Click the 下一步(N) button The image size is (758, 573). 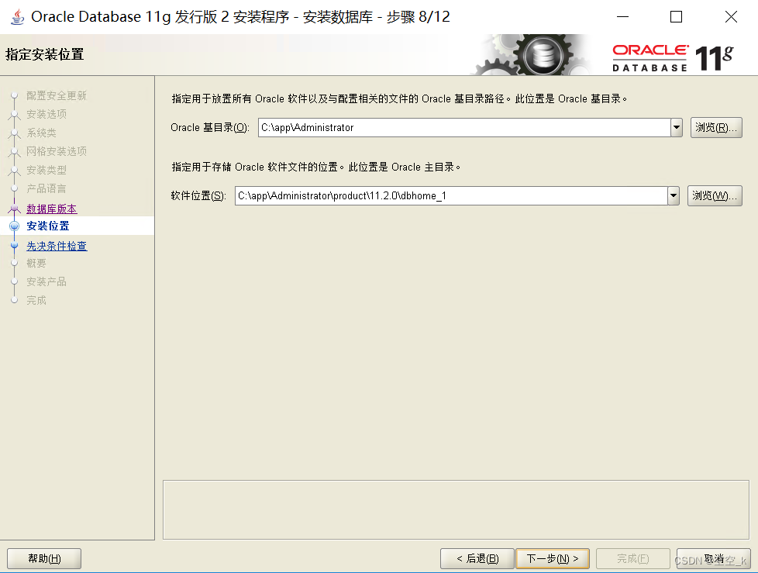point(553,558)
